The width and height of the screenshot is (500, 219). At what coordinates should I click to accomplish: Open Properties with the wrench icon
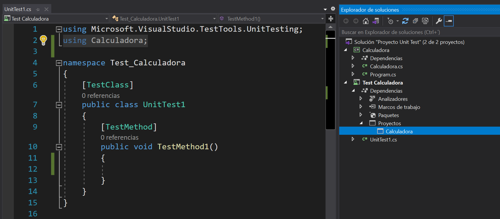[439, 21]
